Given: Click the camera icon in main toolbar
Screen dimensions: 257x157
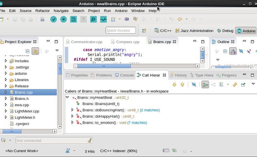Looking at the screenshot, I should (x=127, y=19).
